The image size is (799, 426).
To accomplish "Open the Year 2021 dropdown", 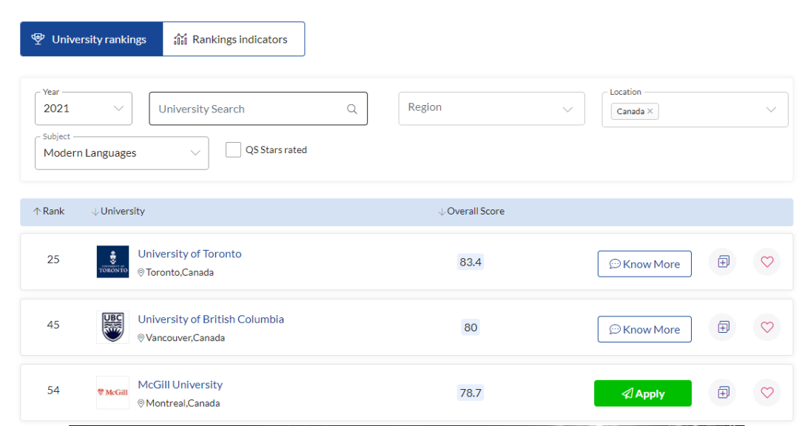I will click(84, 109).
